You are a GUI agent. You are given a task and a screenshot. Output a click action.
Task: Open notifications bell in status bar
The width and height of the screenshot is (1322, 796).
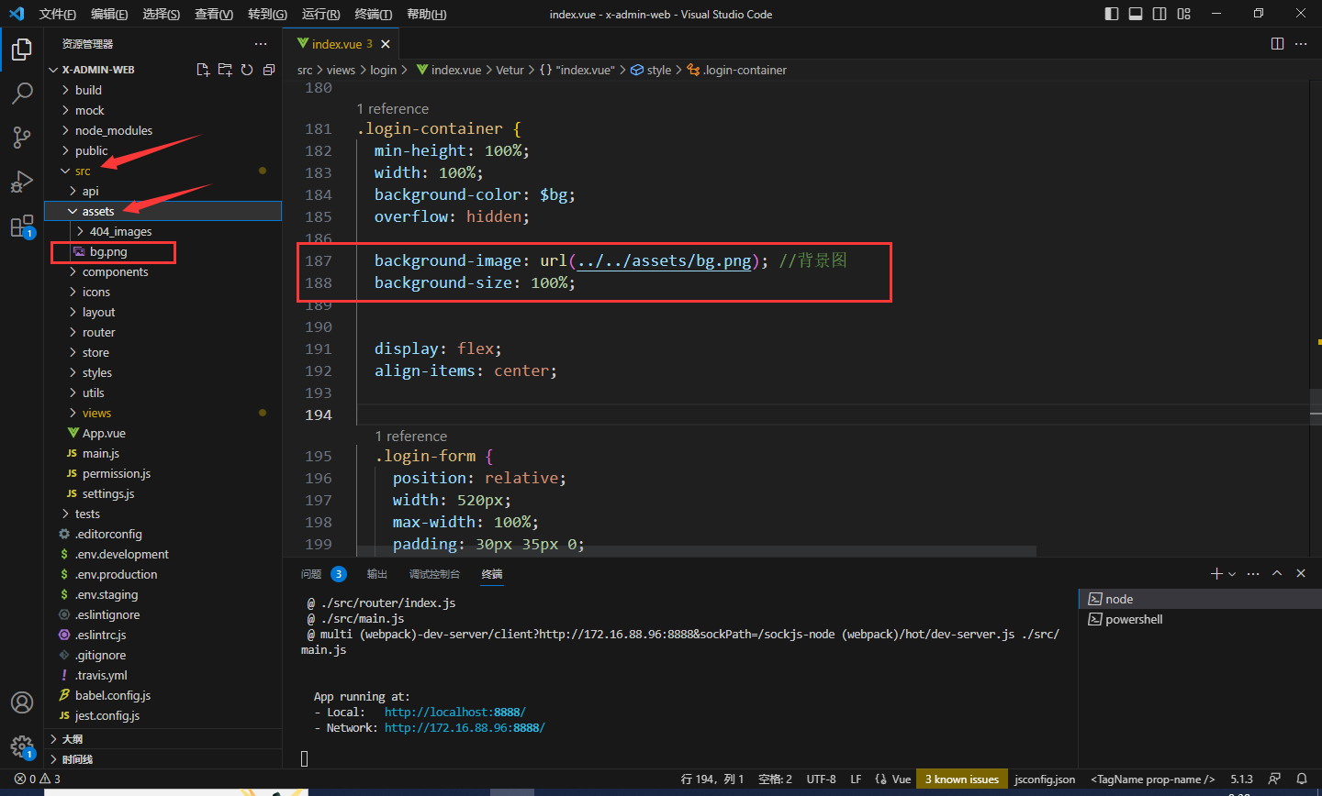(x=1301, y=779)
